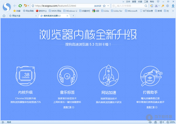The height and width of the screenshot is (124, 176).
Task: Click the orange key password icon
Action: pyautogui.click(x=163, y=6)
